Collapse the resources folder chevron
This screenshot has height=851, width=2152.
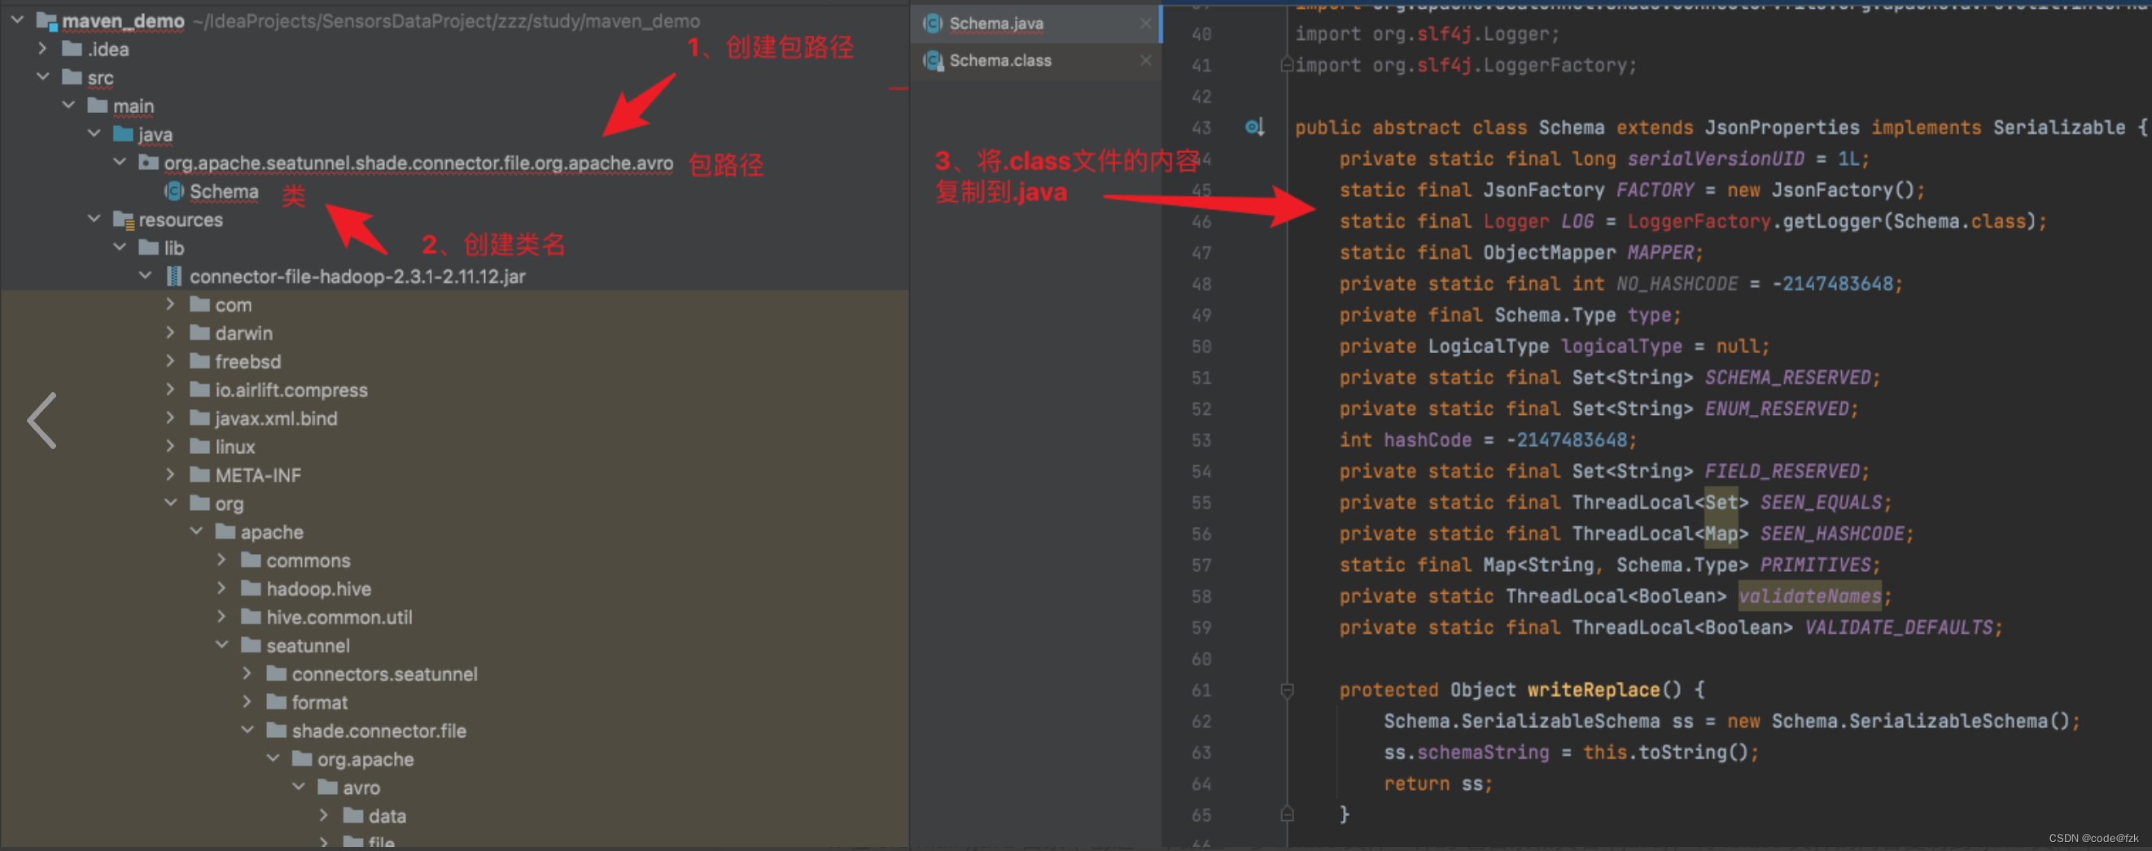[x=94, y=219]
